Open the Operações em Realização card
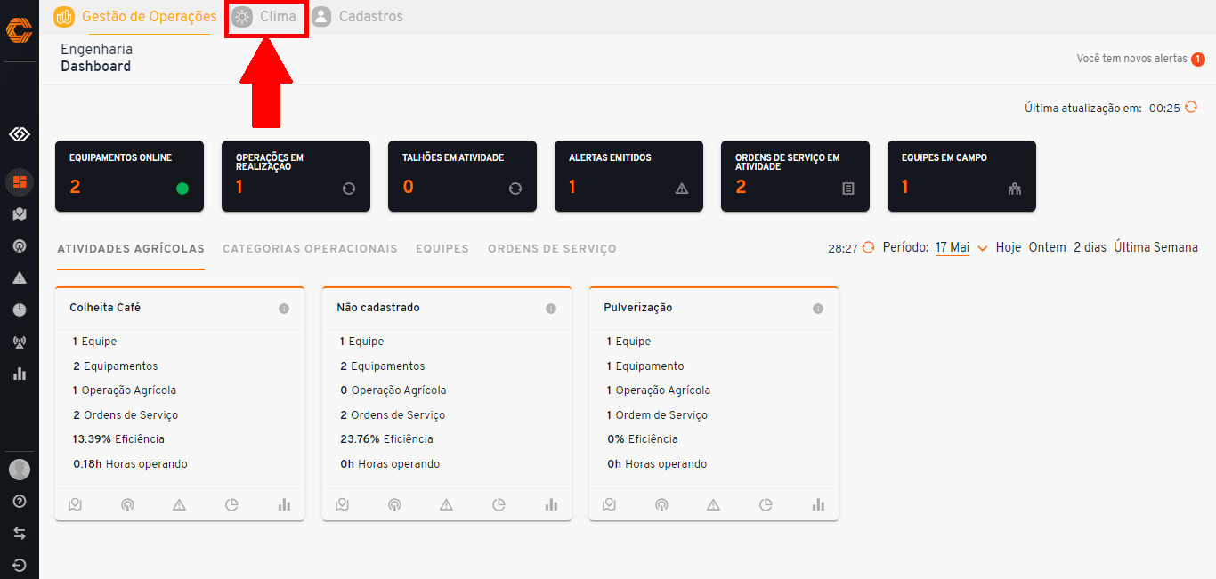This screenshot has width=1216, height=579. [296, 176]
